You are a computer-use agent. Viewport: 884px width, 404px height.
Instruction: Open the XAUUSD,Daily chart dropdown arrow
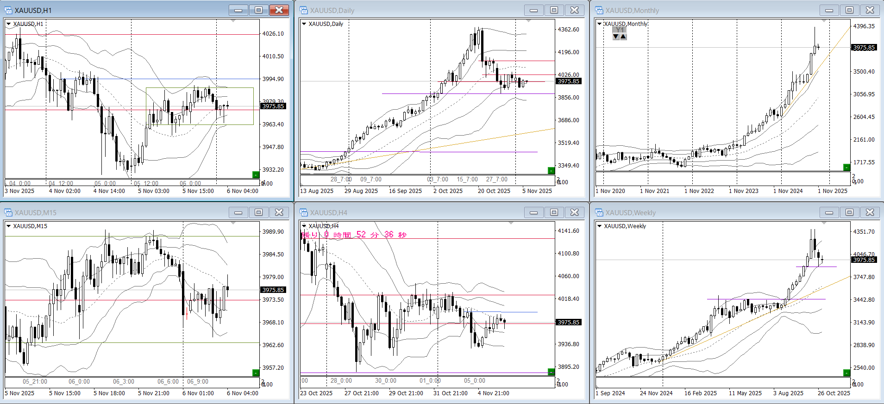coord(304,24)
